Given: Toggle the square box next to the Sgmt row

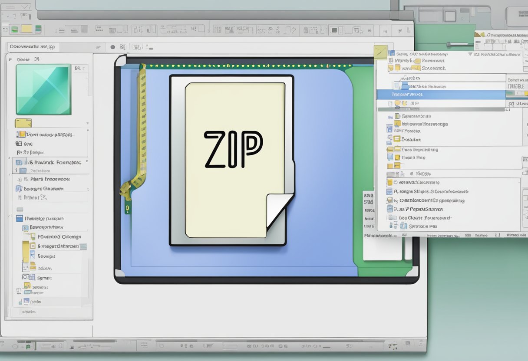Looking at the screenshot, I should pos(26,277).
